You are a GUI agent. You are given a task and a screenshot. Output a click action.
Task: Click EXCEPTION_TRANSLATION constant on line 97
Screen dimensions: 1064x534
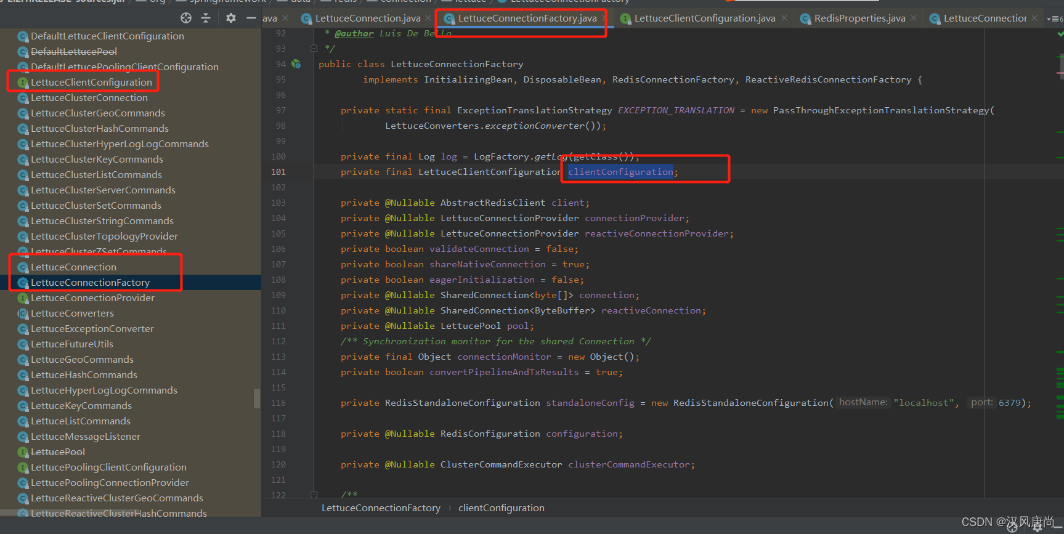point(676,110)
